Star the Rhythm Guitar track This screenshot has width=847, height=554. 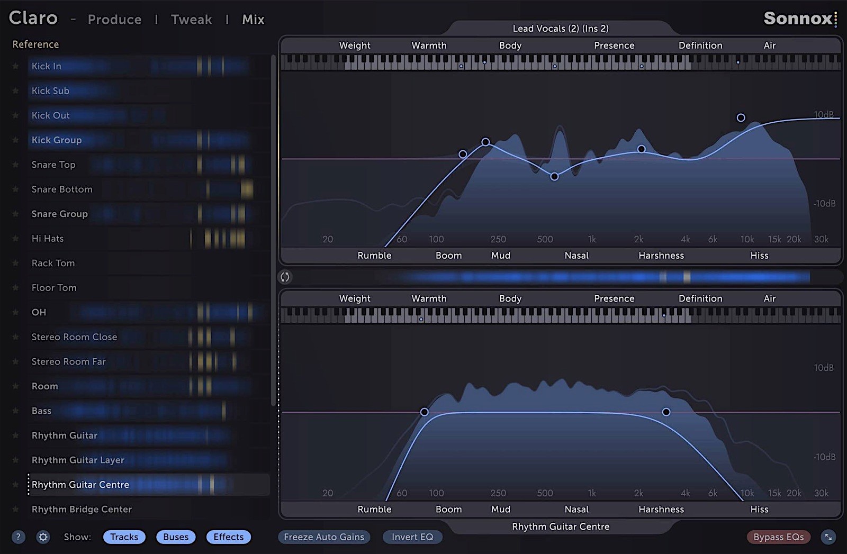[x=15, y=435]
